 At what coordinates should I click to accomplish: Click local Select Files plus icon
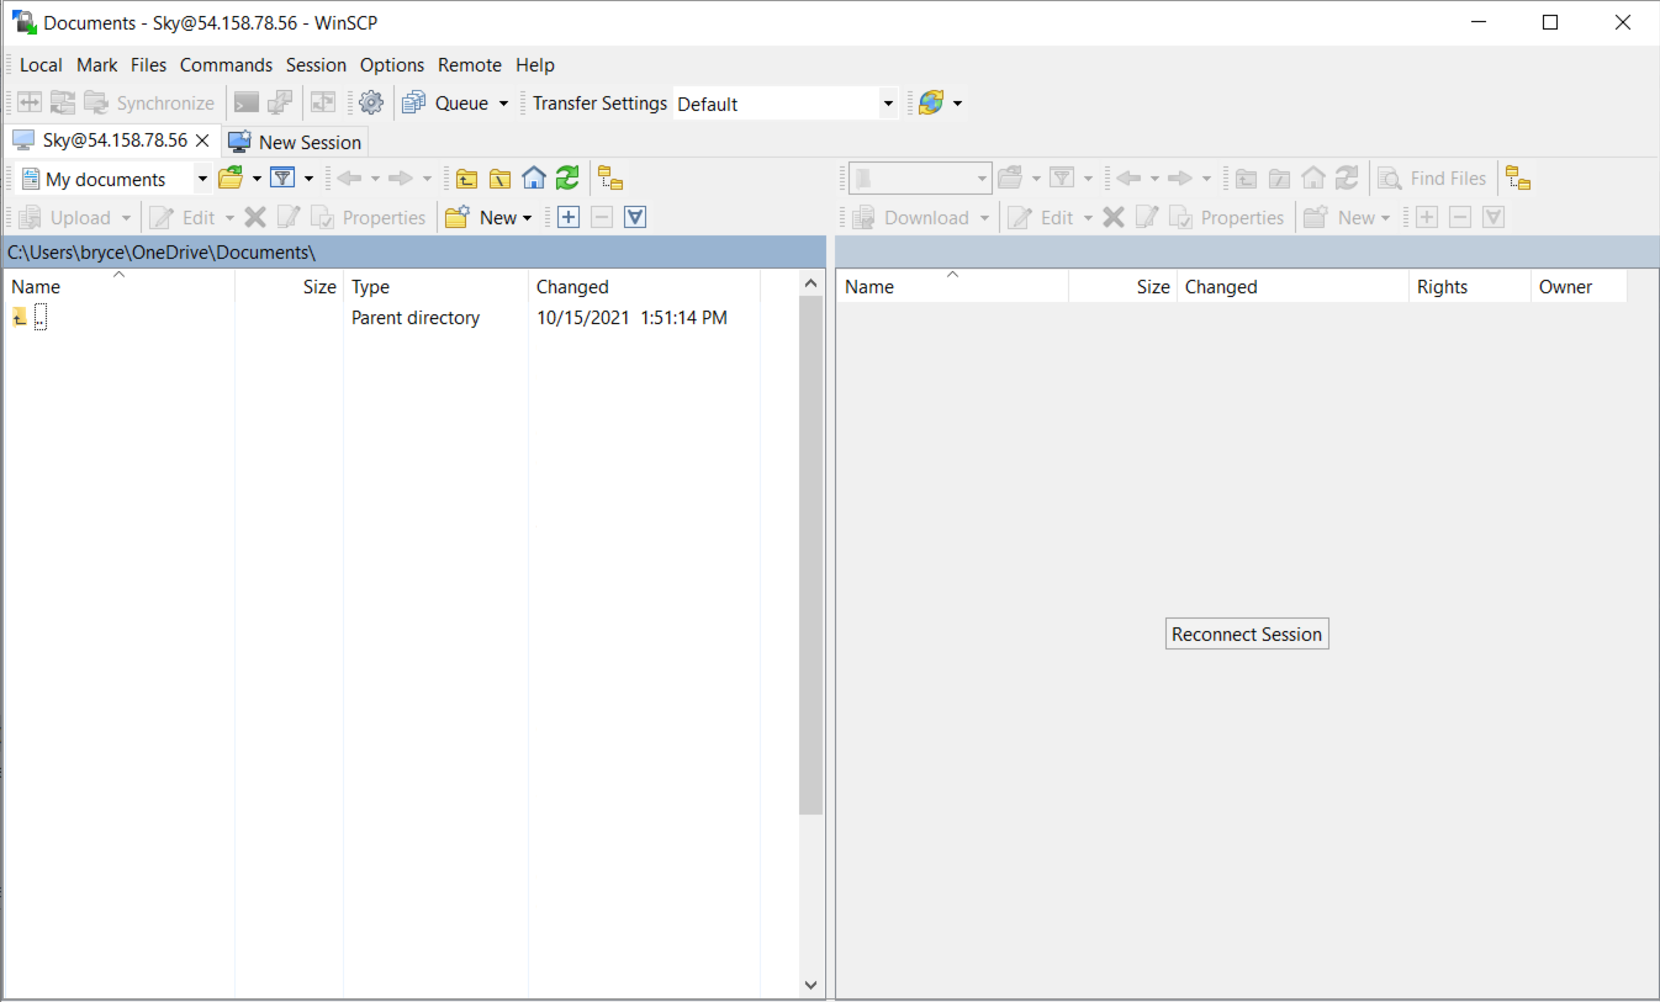point(569,218)
